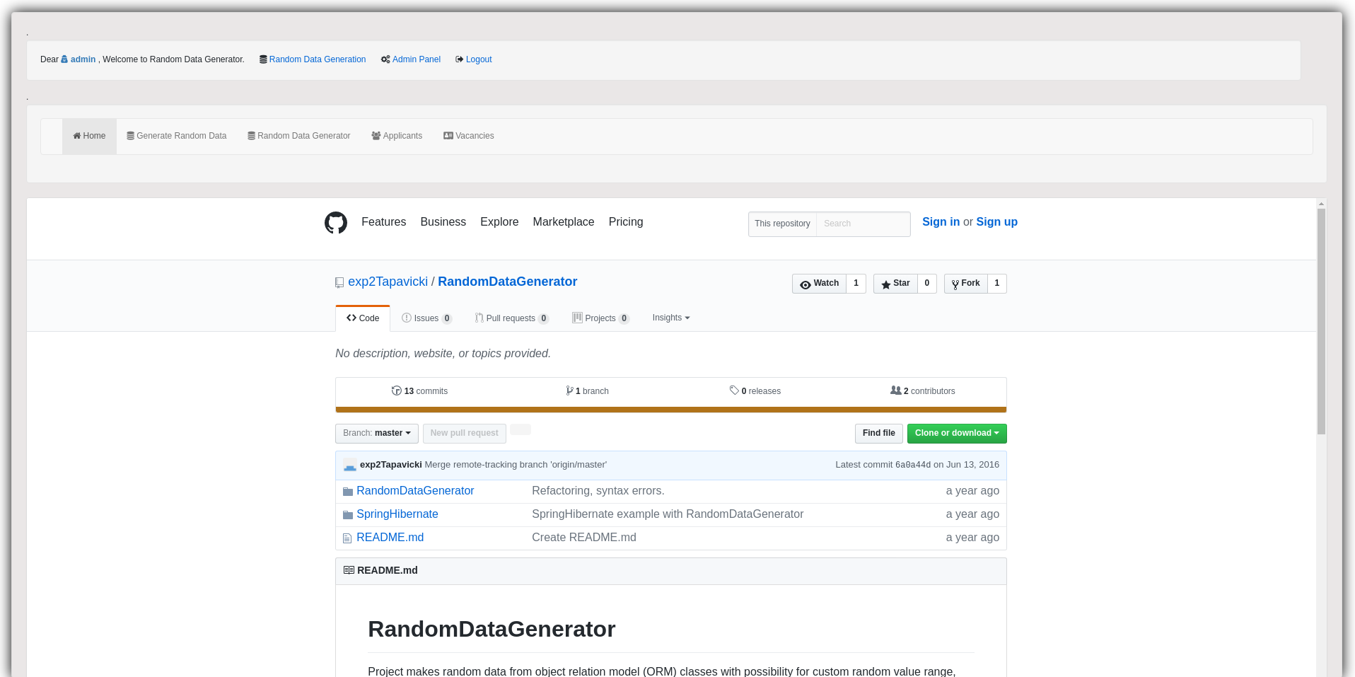Click Pricing in GitHub header

pyautogui.click(x=626, y=222)
